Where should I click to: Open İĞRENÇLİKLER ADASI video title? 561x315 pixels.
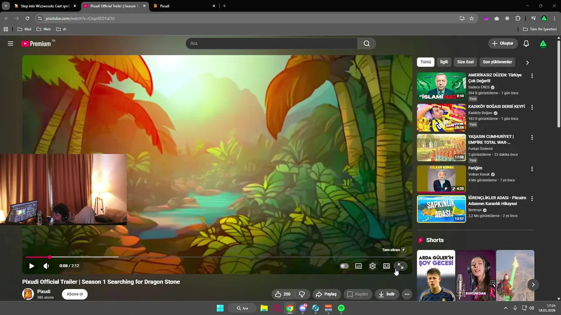pyautogui.click(x=497, y=201)
